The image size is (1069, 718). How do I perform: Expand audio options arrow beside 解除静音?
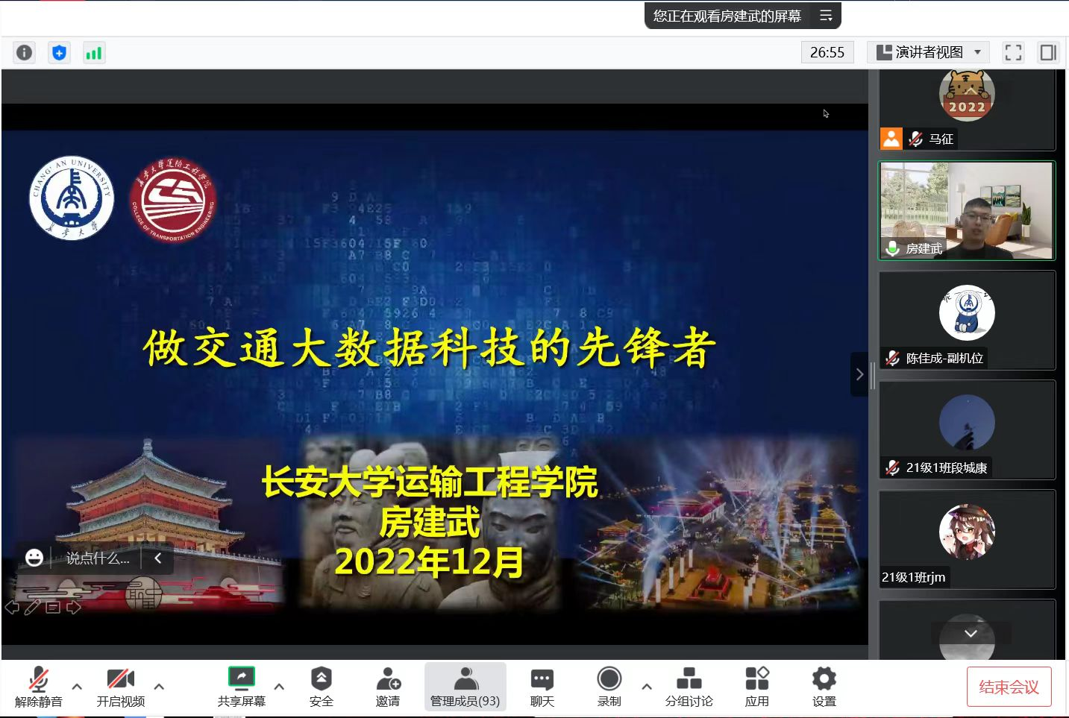pos(77,686)
